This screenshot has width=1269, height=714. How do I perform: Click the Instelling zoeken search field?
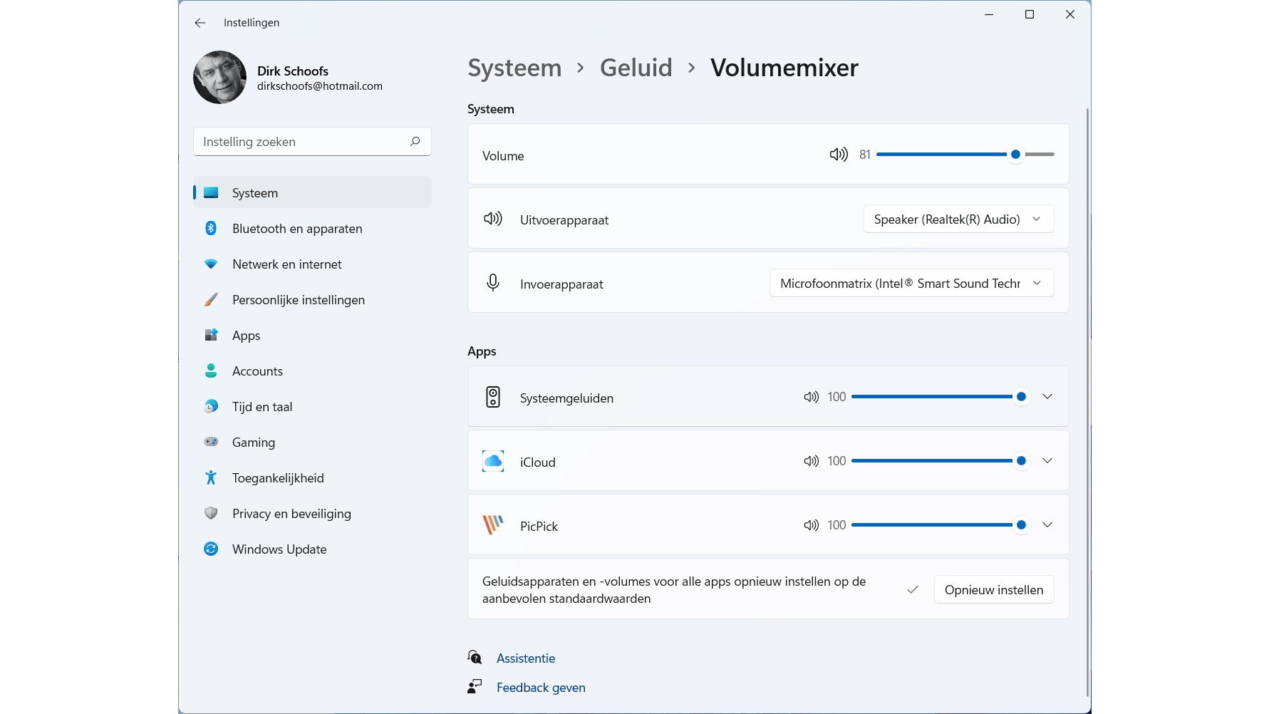303,142
